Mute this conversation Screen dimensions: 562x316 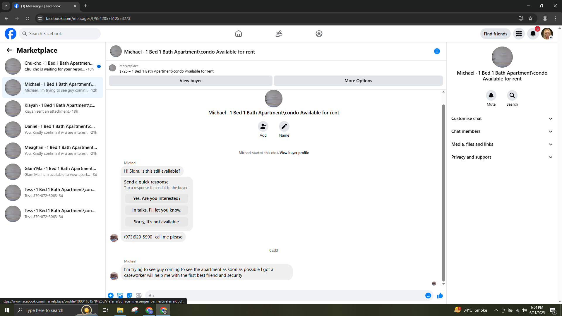pyautogui.click(x=491, y=95)
